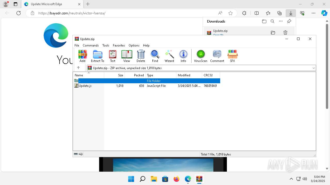
Task: Delete Update.zip download entry
Action: click(x=285, y=32)
